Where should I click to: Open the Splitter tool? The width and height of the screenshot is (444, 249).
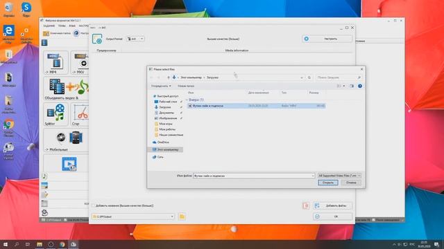55,114
